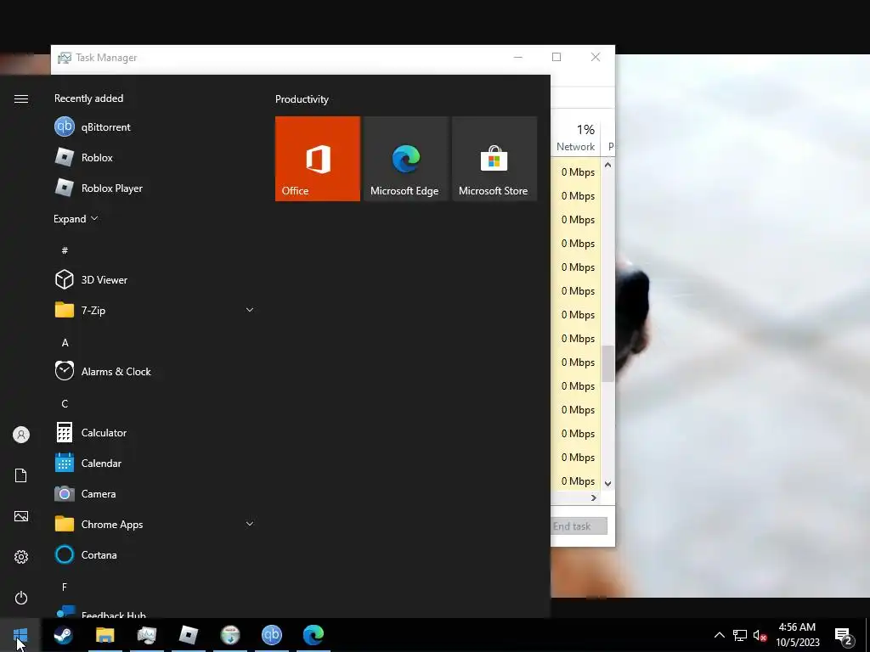Click the Recently added heading
The height and width of the screenshot is (652, 870).
(x=88, y=98)
